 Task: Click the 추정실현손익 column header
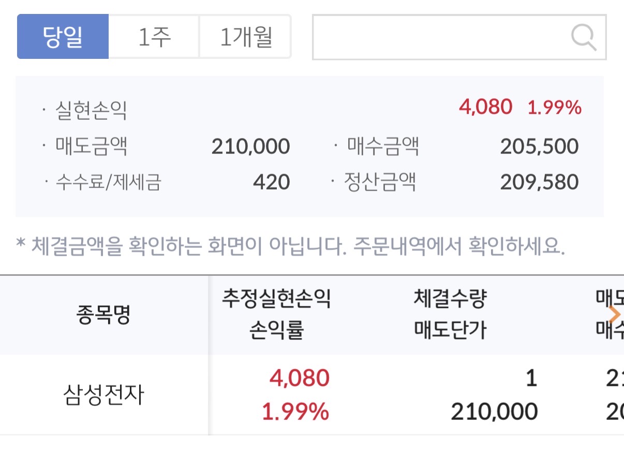click(x=276, y=300)
